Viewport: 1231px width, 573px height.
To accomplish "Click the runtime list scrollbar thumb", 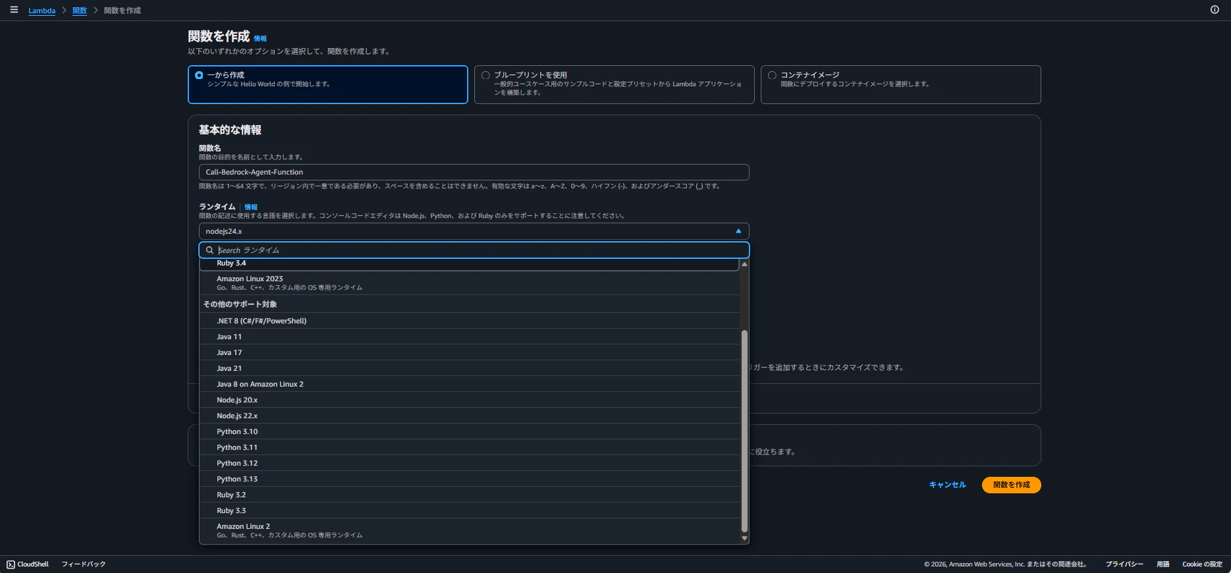I will click(744, 431).
